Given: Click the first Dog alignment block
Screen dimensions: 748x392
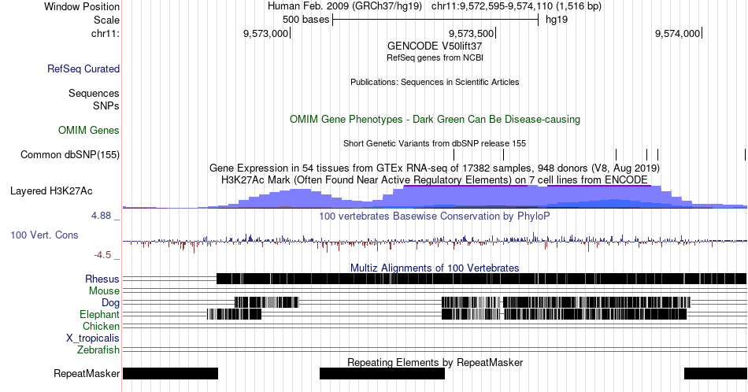Looking at the screenshot, I should 266,302.
